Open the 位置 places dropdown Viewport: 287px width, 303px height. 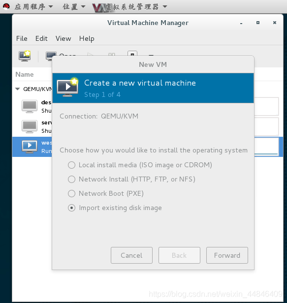point(74,6)
